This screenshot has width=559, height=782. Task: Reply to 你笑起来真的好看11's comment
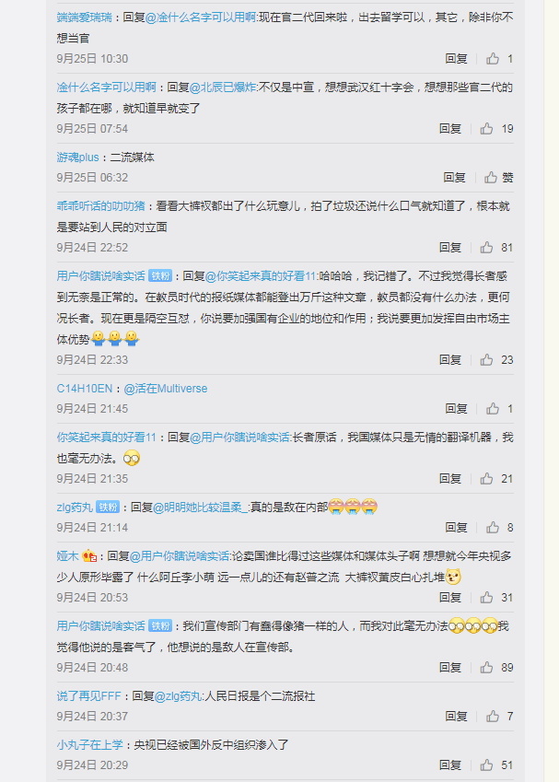[x=450, y=479]
